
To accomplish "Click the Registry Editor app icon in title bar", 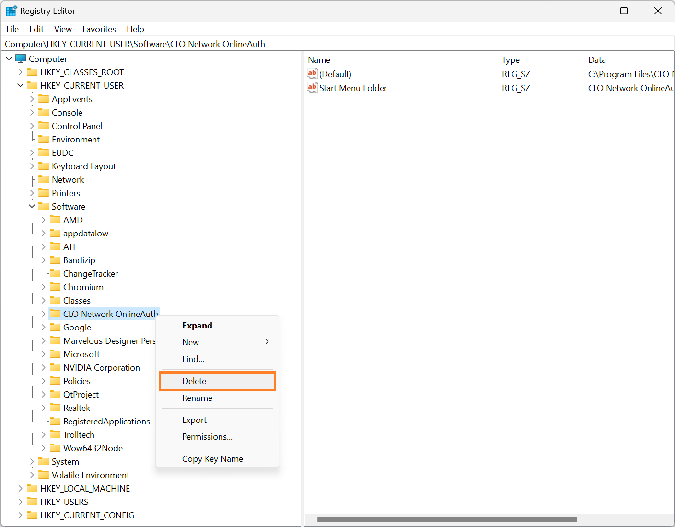I will (11, 11).
